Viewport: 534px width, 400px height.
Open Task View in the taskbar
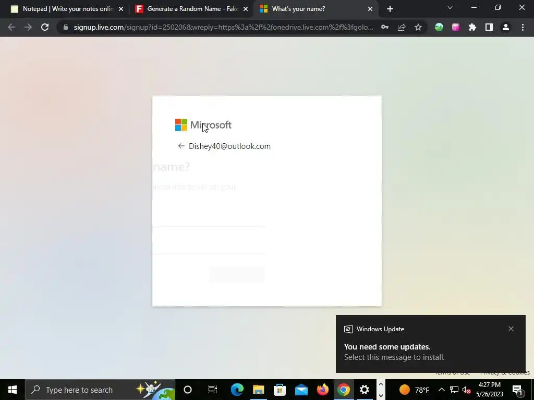[x=213, y=390]
